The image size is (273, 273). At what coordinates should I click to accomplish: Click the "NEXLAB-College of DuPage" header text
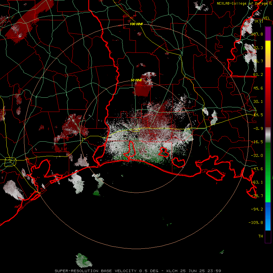coord(242,3)
